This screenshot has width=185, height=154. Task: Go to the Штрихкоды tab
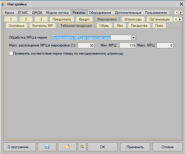pyautogui.click(x=133, y=19)
